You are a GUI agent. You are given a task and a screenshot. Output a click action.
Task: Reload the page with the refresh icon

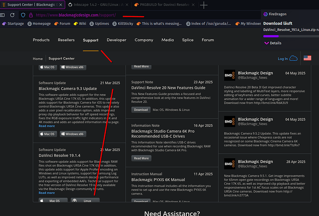(12, 15)
